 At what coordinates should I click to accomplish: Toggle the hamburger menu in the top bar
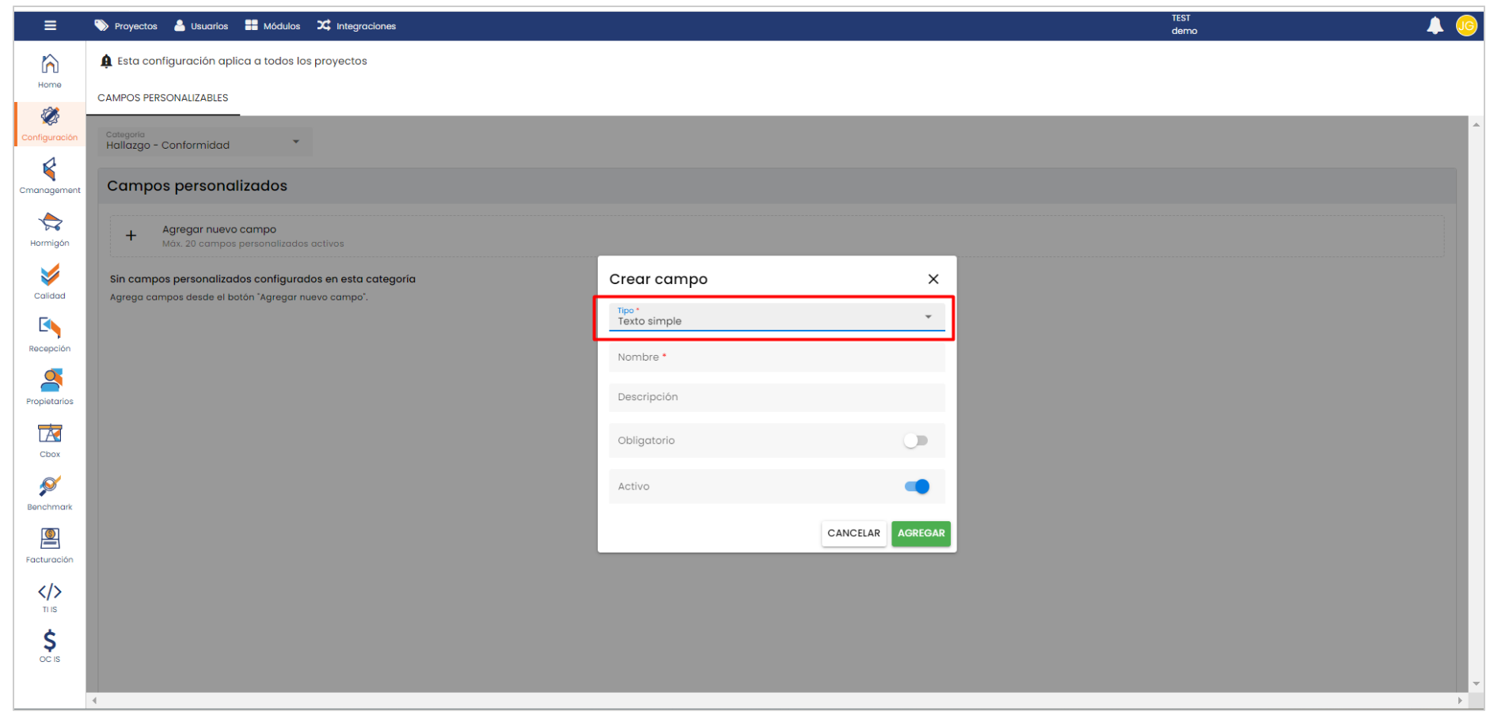50,25
